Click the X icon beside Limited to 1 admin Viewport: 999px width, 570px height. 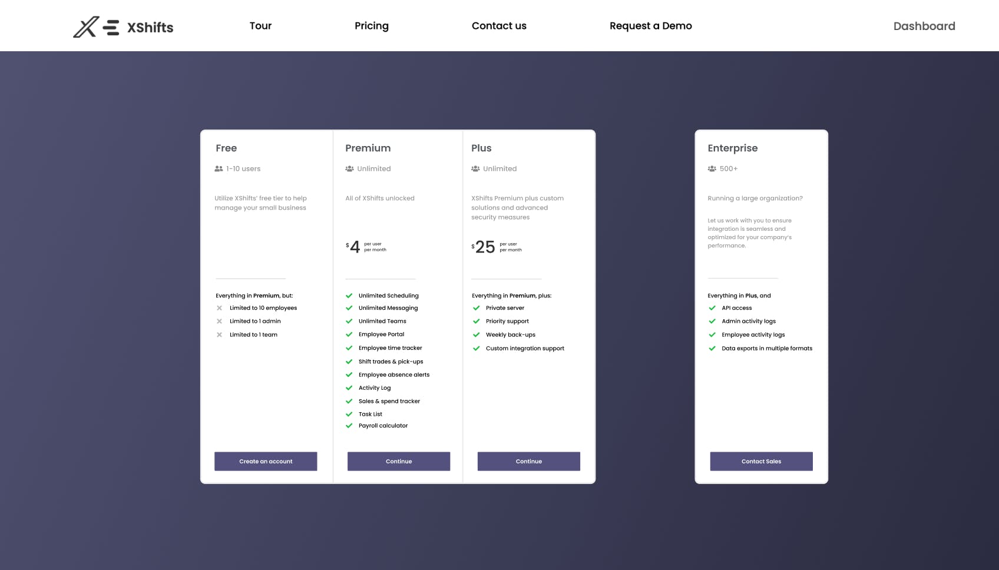pos(219,322)
